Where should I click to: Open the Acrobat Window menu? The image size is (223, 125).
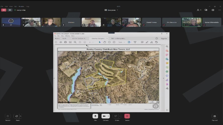(67, 36)
